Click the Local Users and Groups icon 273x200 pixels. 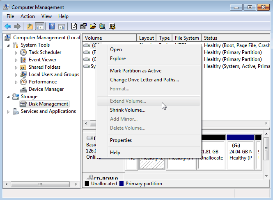coord(23,74)
